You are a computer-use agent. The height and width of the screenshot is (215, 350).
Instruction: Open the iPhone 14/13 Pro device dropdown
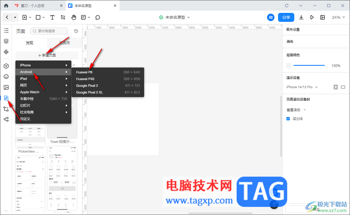coord(302,87)
